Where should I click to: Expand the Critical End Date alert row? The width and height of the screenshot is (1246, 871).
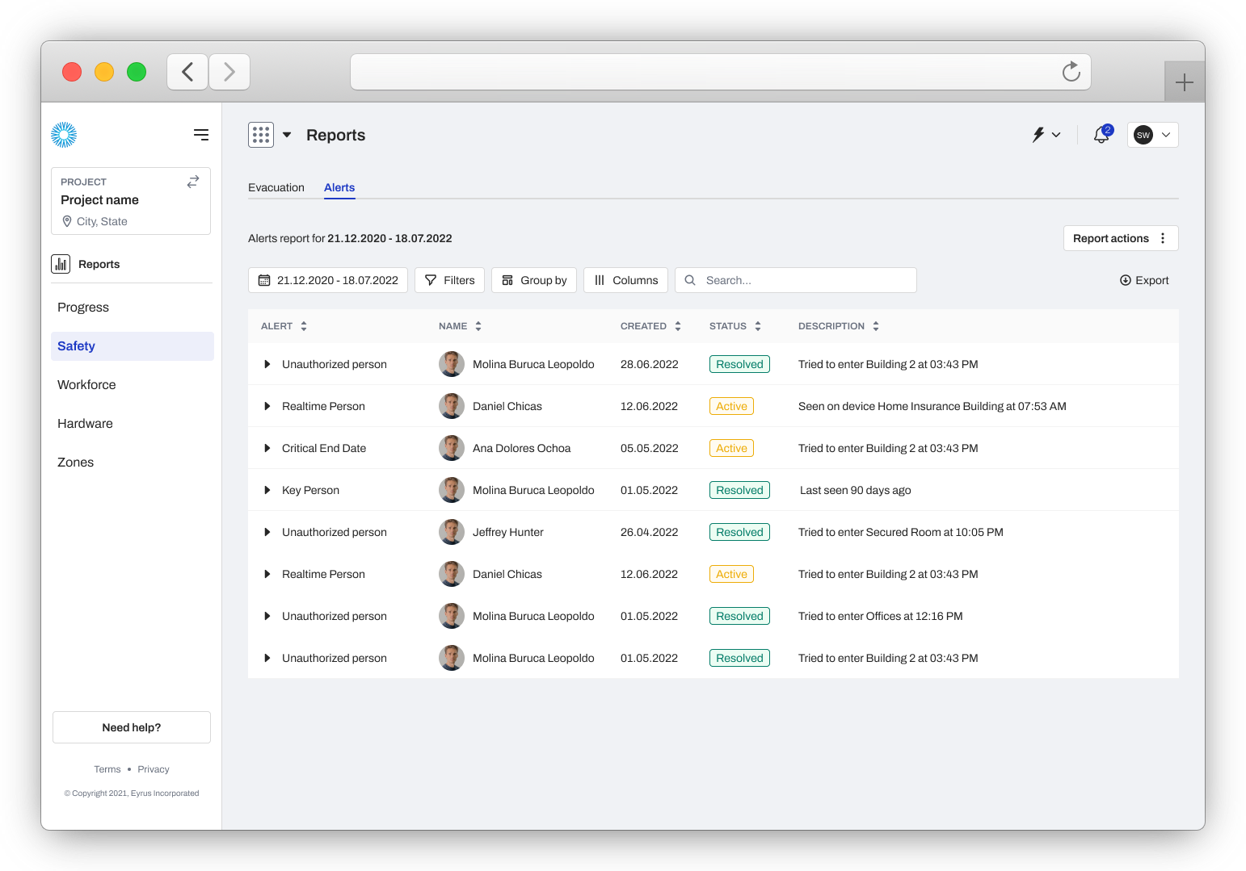coord(267,448)
